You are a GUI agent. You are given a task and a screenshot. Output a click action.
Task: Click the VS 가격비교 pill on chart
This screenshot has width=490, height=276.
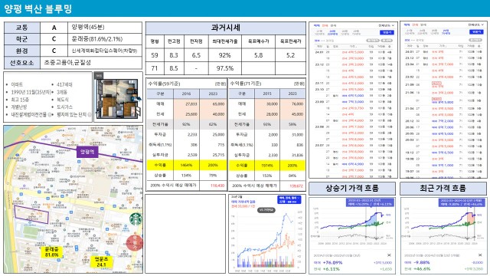[x=266, y=210]
